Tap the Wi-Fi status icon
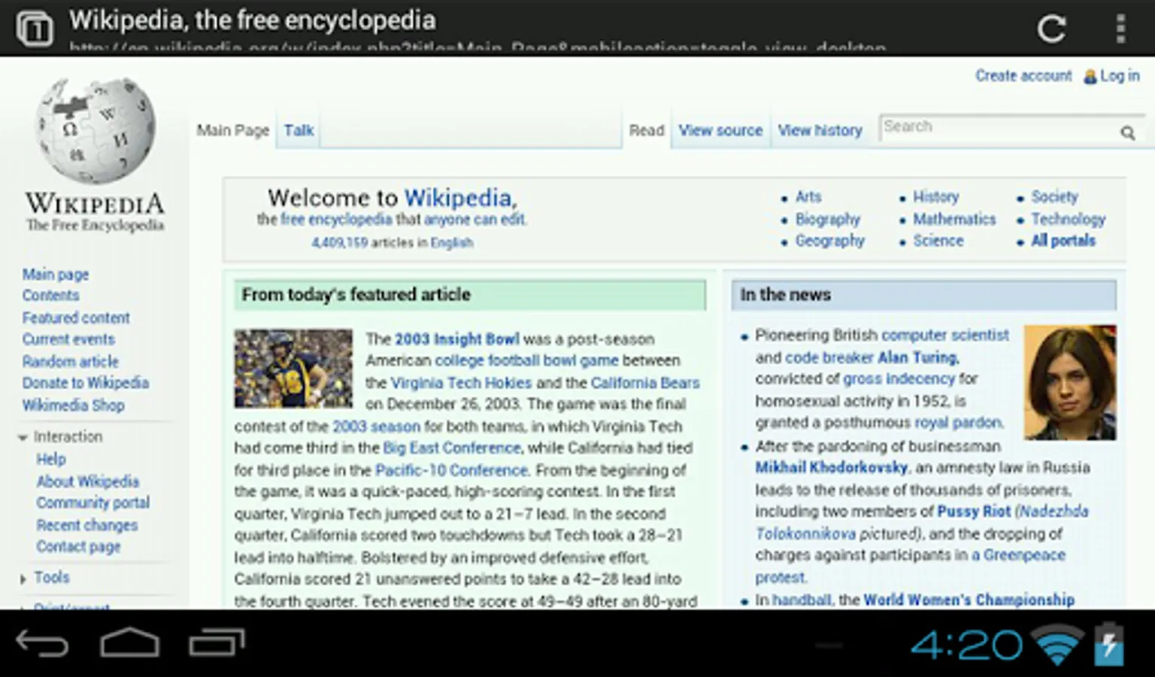The height and width of the screenshot is (677, 1155). 1058,645
